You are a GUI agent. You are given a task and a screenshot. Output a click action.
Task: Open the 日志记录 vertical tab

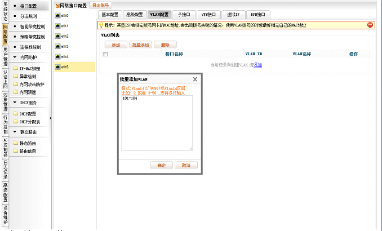[5, 167]
